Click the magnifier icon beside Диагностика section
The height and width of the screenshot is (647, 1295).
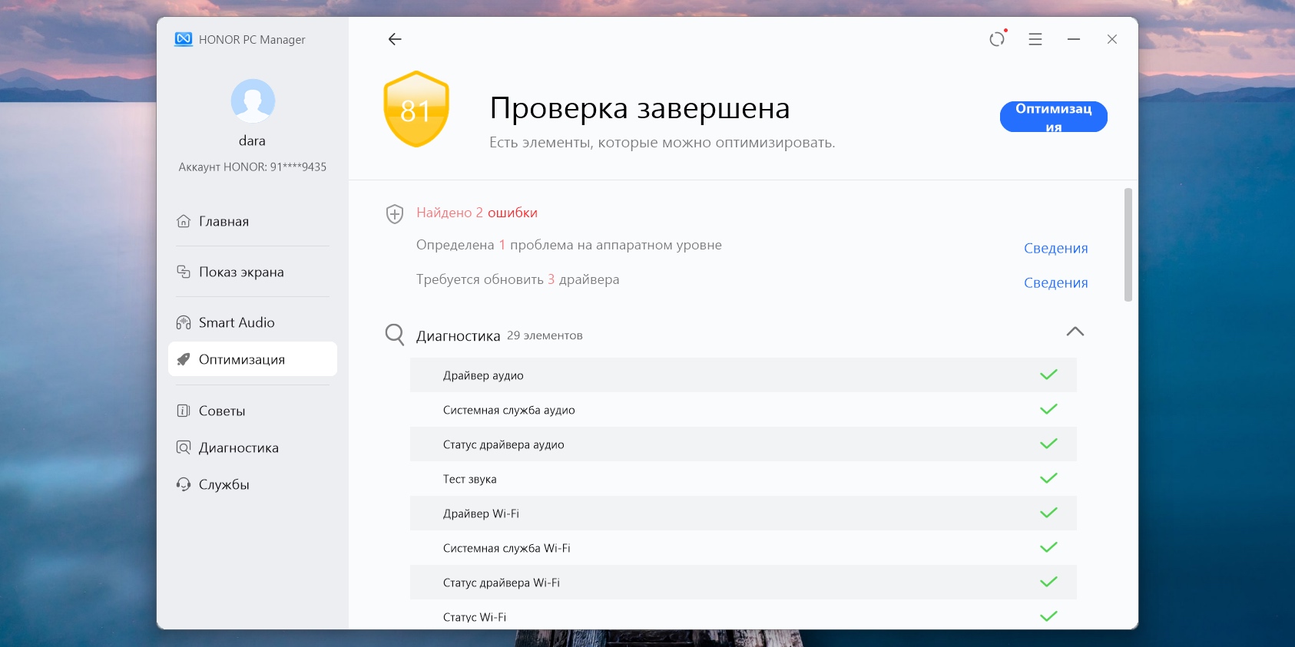395,335
